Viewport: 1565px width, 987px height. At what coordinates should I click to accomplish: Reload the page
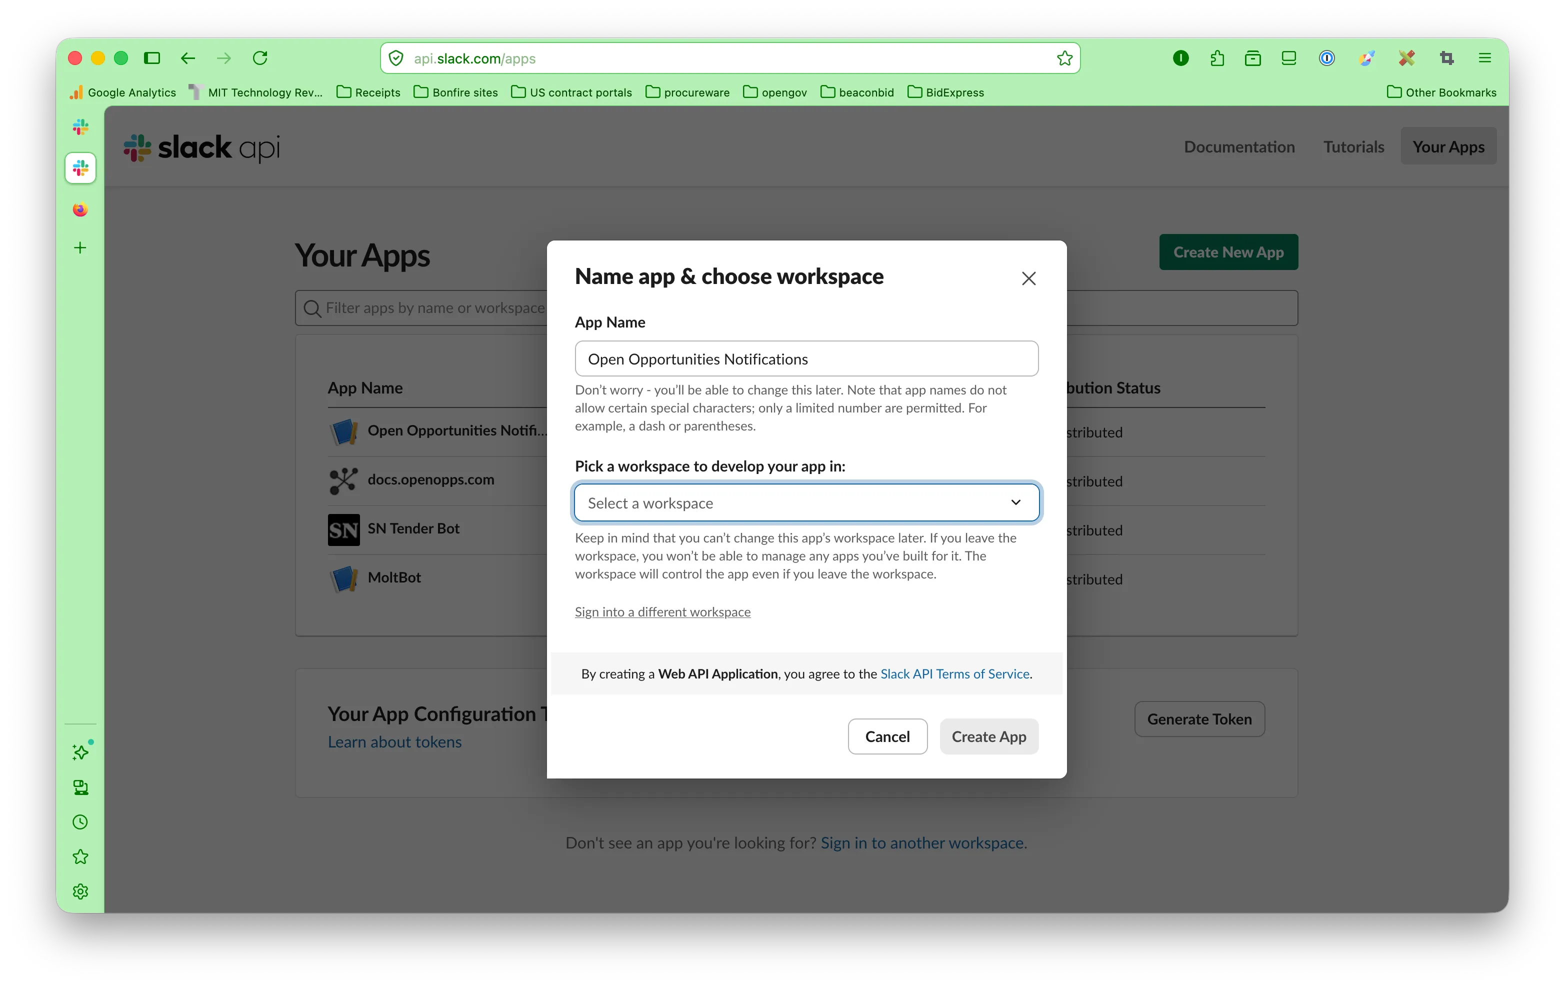[x=260, y=58]
